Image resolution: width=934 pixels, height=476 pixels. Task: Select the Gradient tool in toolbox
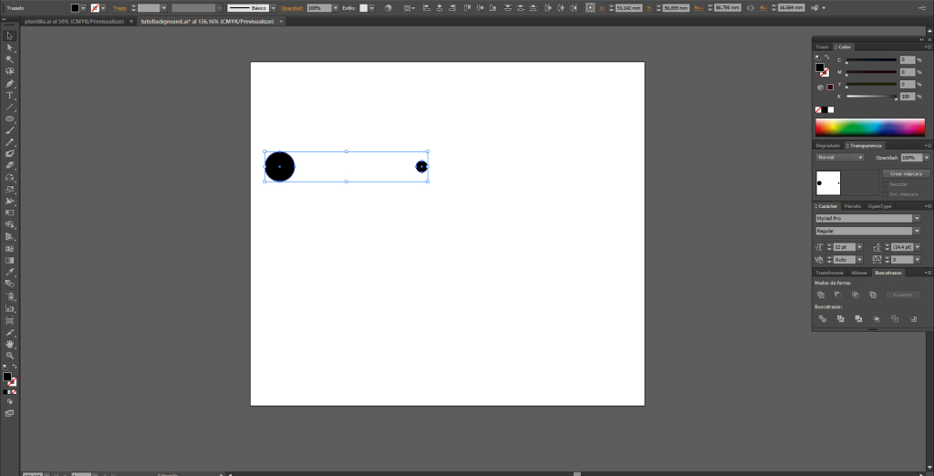coord(9,260)
